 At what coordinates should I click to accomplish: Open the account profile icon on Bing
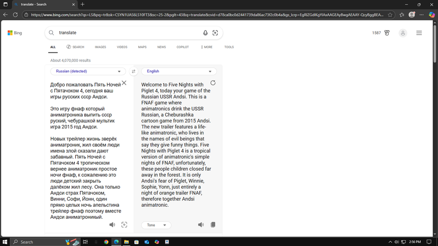[403, 33]
